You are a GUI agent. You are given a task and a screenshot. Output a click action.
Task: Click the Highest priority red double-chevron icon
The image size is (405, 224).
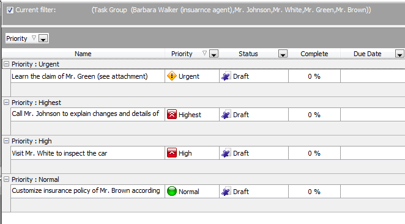coord(172,114)
